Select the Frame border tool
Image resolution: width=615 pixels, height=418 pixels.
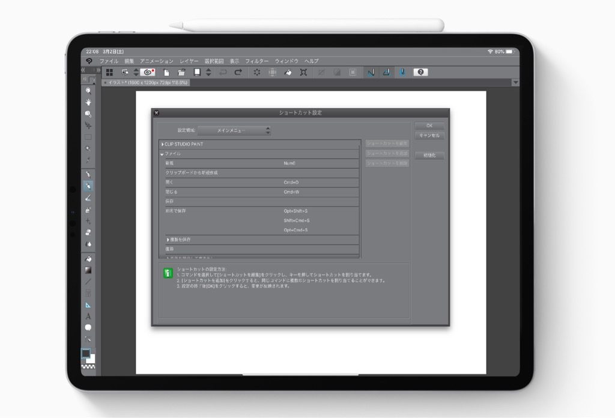[88, 293]
